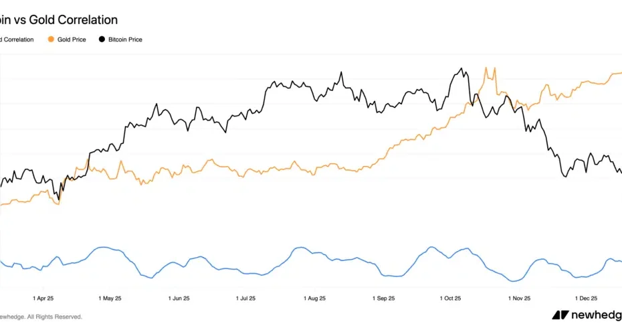Open the newhedge wordmark link
This screenshot has height=330, width=622.
click(x=595, y=315)
